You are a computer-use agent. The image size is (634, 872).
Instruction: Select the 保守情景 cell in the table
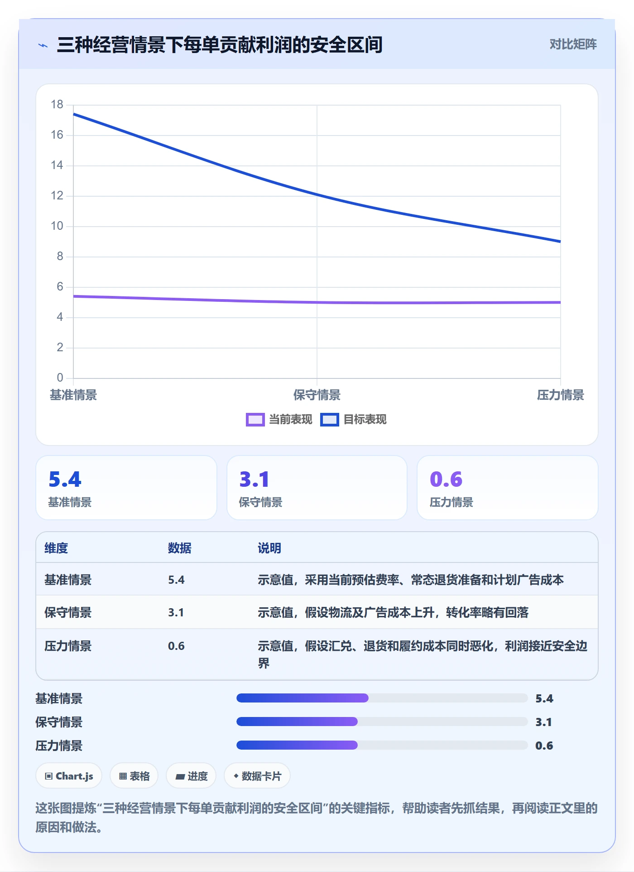[68, 612]
